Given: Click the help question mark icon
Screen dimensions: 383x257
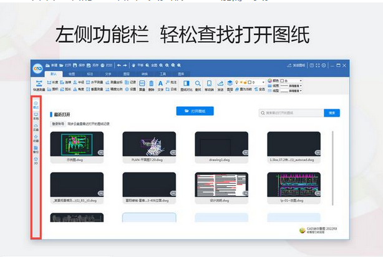Looking at the screenshot, I should (312, 65).
